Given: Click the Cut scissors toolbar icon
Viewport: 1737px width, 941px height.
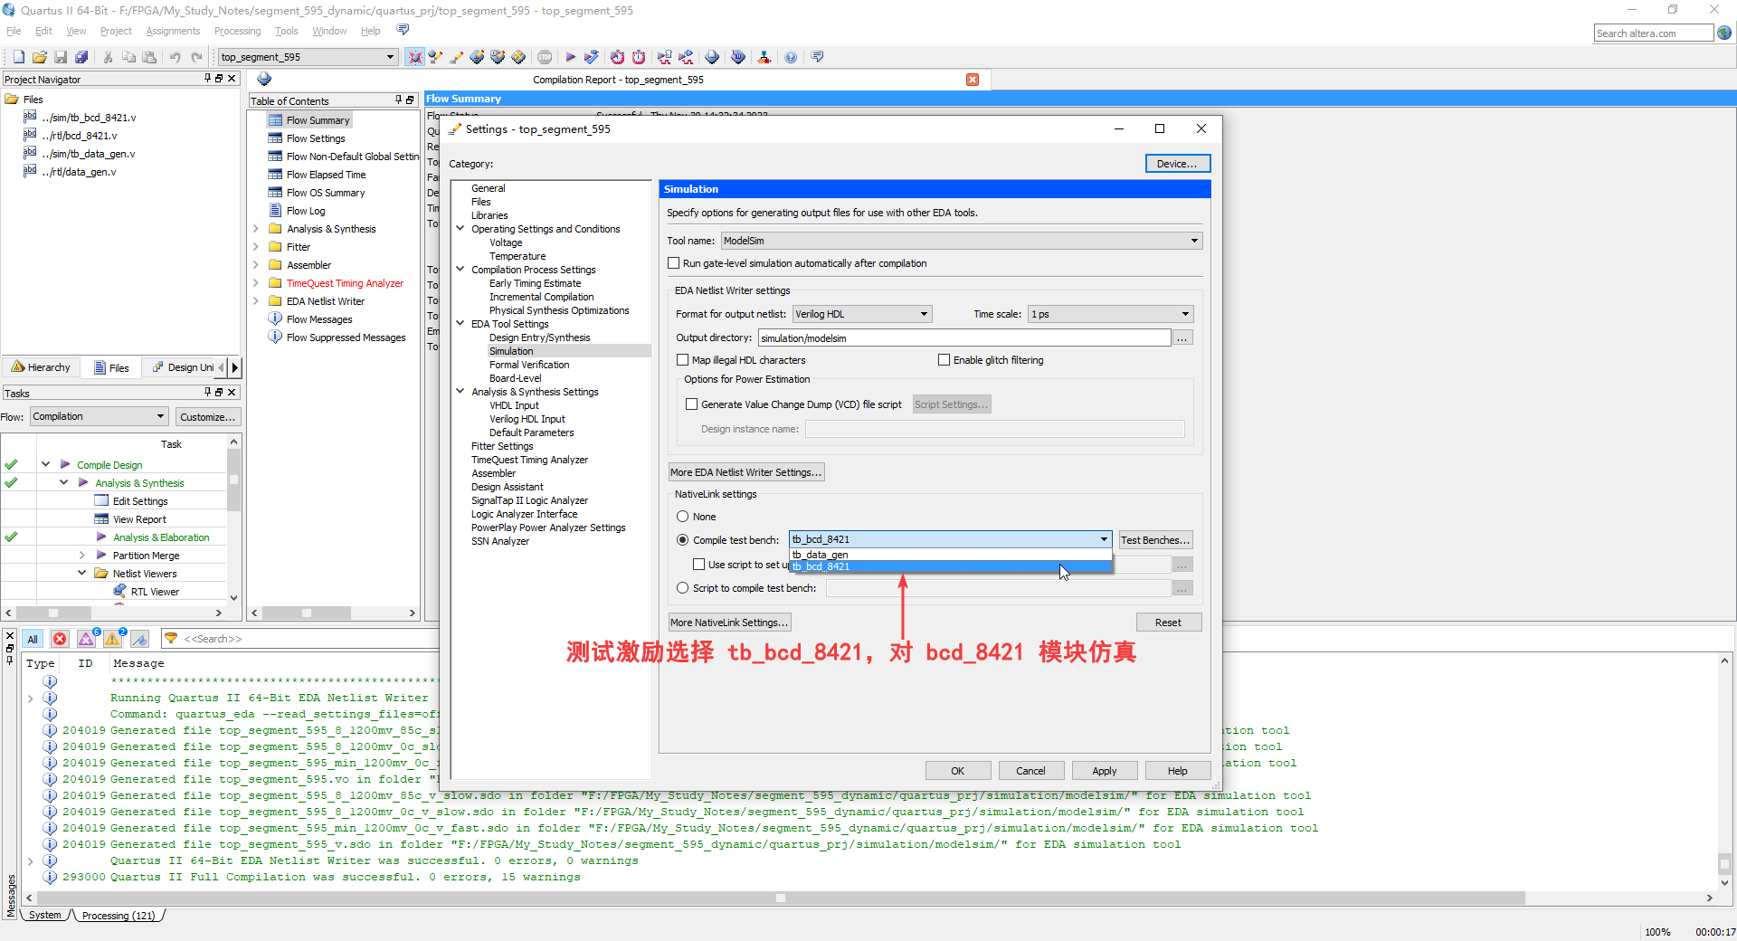Looking at the screenshot, I should point(108,57).
